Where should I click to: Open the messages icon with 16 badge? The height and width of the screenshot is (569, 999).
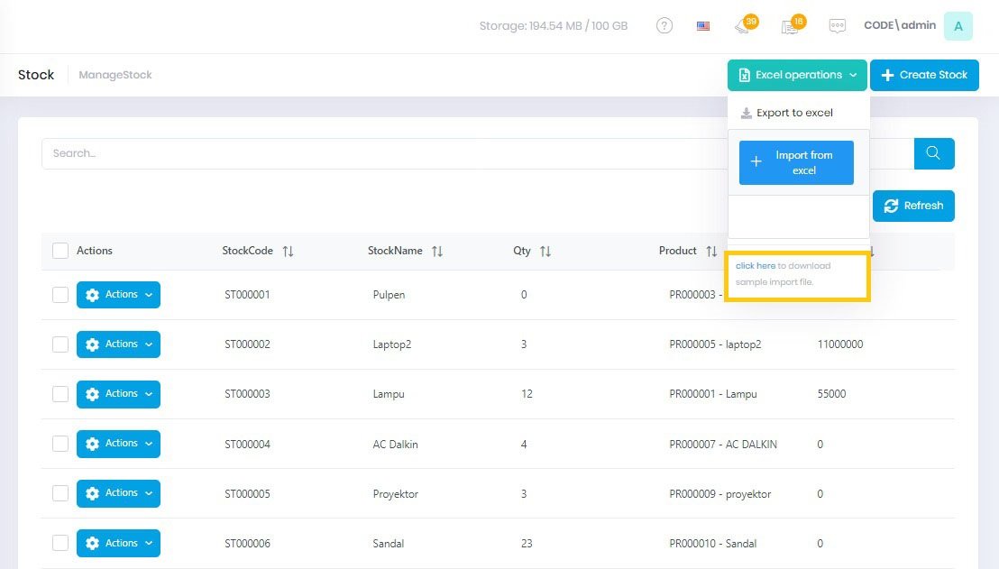[788, 25]
